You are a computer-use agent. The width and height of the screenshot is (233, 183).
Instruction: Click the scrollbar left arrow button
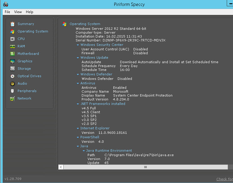(61, 167)
